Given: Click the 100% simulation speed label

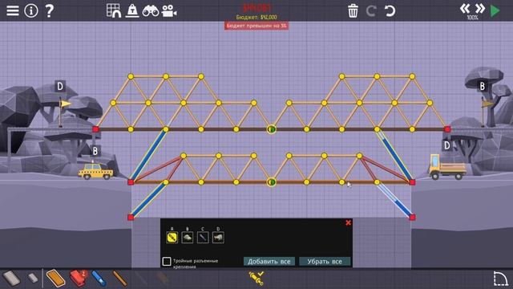Looking at the screenshot, I should [472, 18].
